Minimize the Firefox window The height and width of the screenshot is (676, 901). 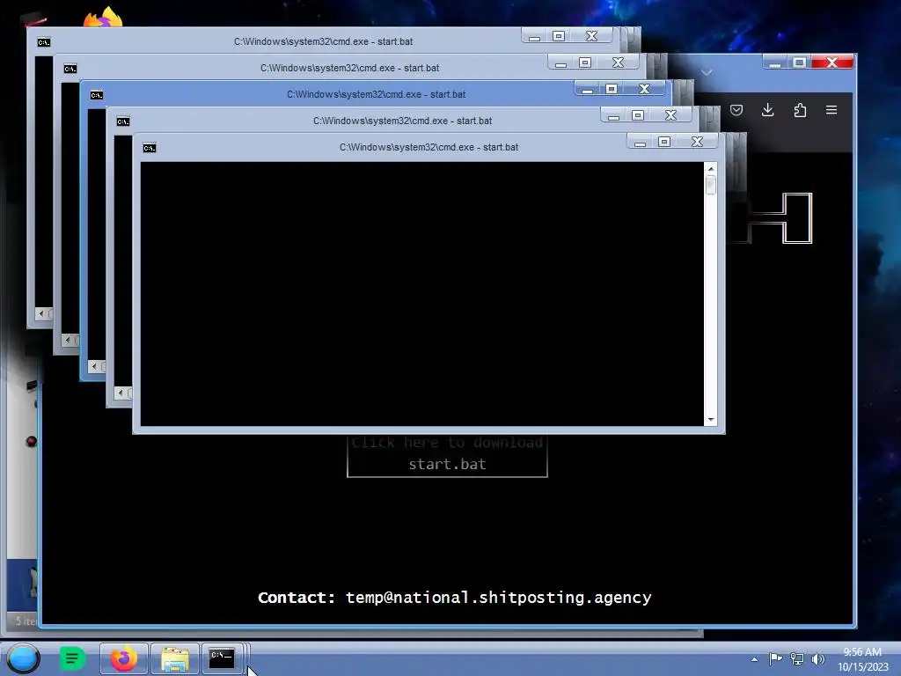click(x=774, y=62)
